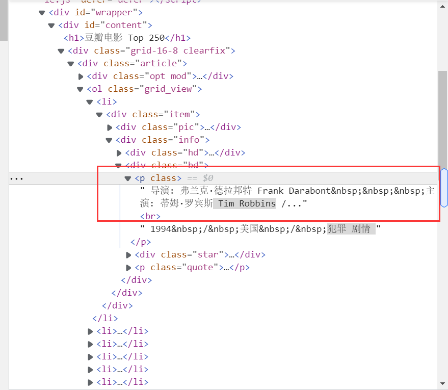Click scrollbar up arrow
The width and height of the screenshot is (448, 390).
(x=442, y=6)
